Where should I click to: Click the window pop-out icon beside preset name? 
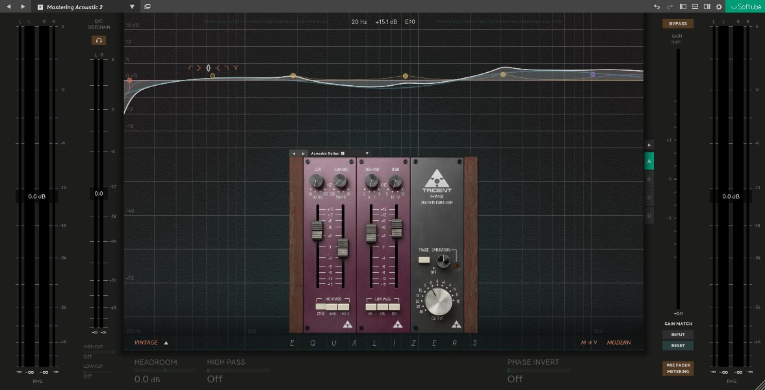tap(148, 6)
